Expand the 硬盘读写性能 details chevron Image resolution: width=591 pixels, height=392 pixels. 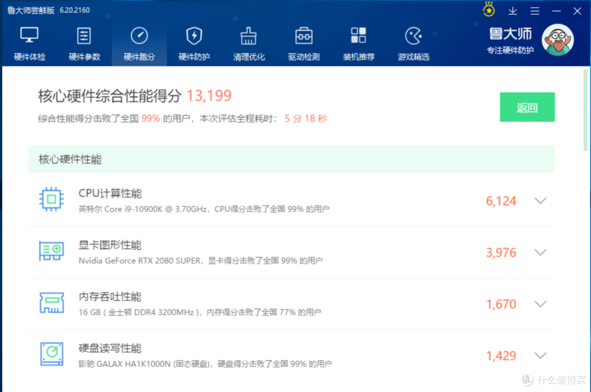(x=541, y=355)
